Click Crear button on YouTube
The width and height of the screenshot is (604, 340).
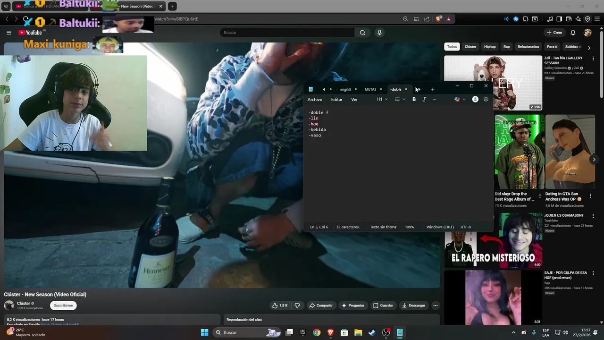click(554, 33)
